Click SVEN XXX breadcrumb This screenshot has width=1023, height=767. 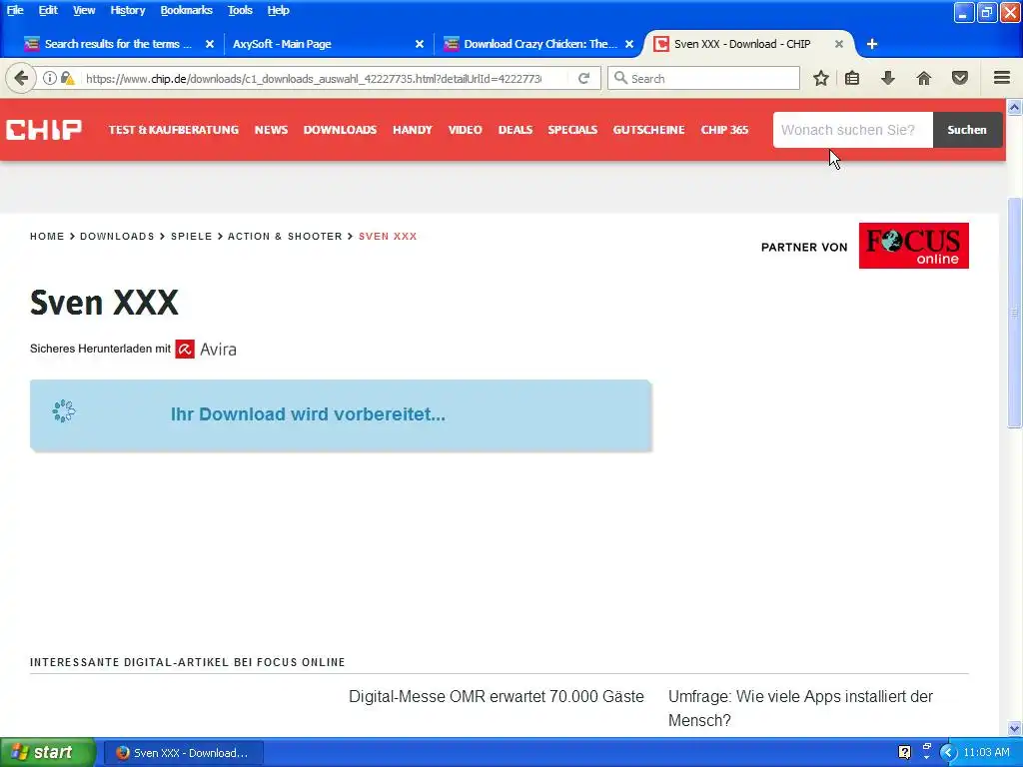pyautogui.click(x=388, y=236)
